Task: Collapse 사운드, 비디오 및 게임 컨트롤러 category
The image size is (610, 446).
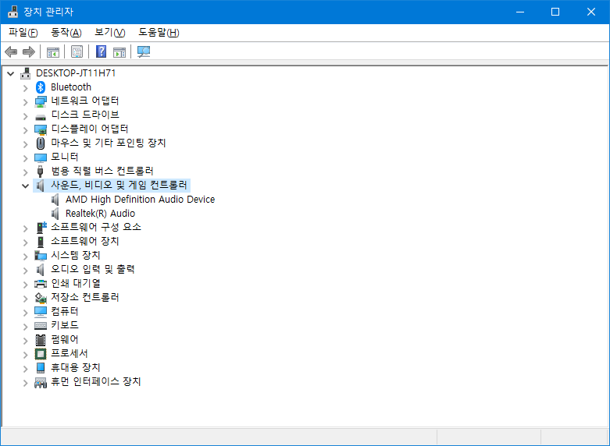Action: coord(25,186)
